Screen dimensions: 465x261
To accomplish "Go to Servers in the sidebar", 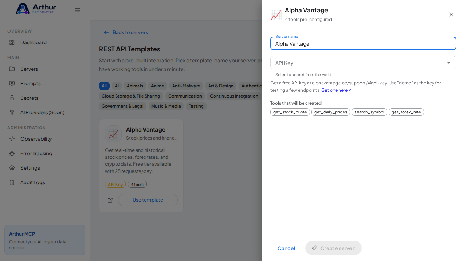I will point(45,69).
